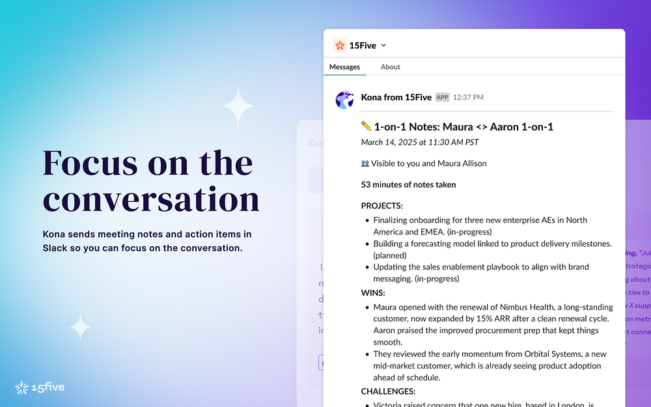
Task: Open the Kona from 15Five sender name
Action: coord(396,97)
